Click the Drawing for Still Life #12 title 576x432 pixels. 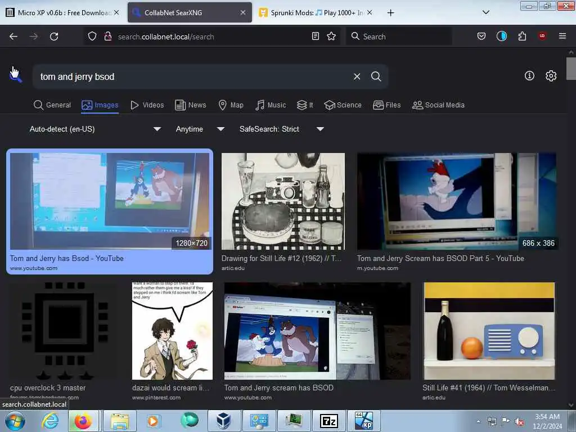pyautogui.click(x=281, y=258)
